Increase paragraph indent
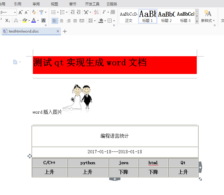Image resolution: width=224 pixels, height=195 pixels. coord(79,12)
